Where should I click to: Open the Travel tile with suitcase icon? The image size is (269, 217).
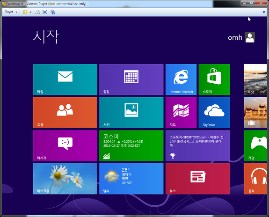click(255, 113)
